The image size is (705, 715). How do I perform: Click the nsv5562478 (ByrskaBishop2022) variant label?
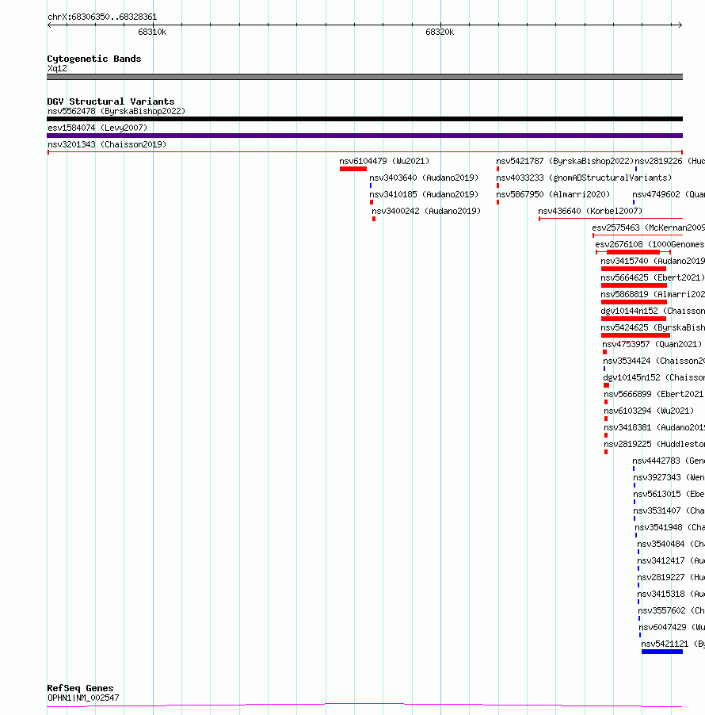116,111
